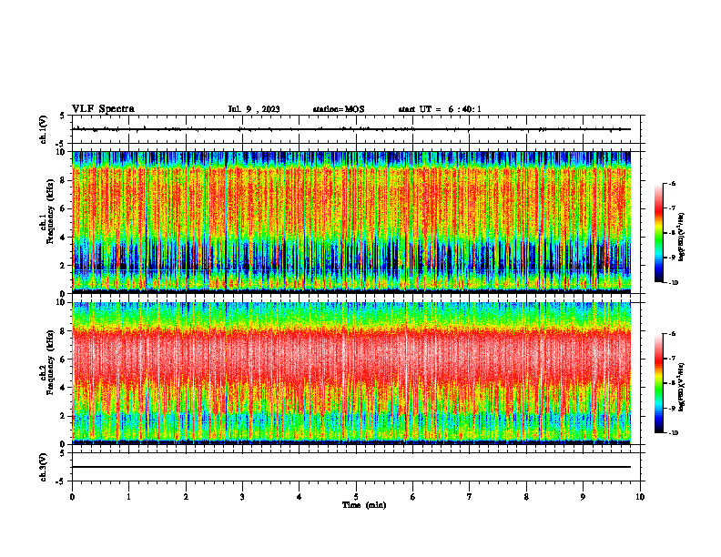This screenshot has width=721, height=557.
Task: Click the ch.1 frequency tick "4"
Action: [63, 238]
